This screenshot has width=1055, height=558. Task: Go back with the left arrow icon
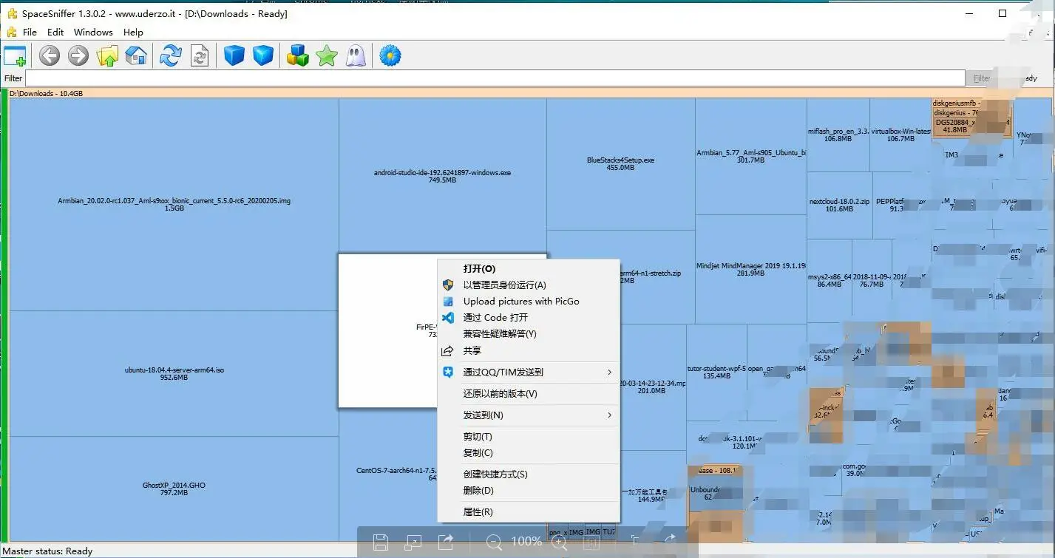coord(50,55)
